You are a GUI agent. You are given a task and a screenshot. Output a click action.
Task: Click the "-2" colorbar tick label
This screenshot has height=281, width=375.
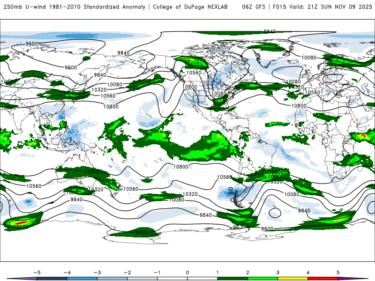pos(127,273)
